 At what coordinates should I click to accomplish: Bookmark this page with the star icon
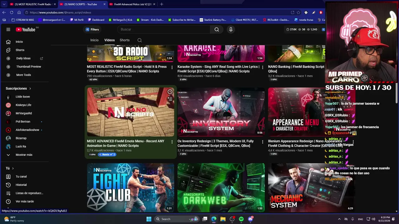pyautogui.click(x=298, y=12)
